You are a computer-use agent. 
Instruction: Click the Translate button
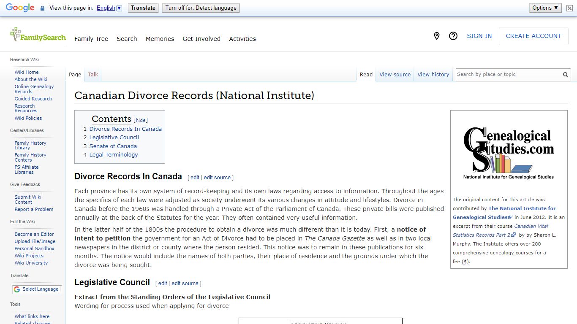click(143, 8)
